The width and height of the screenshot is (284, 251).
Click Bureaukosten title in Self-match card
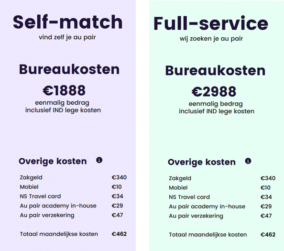69,69
